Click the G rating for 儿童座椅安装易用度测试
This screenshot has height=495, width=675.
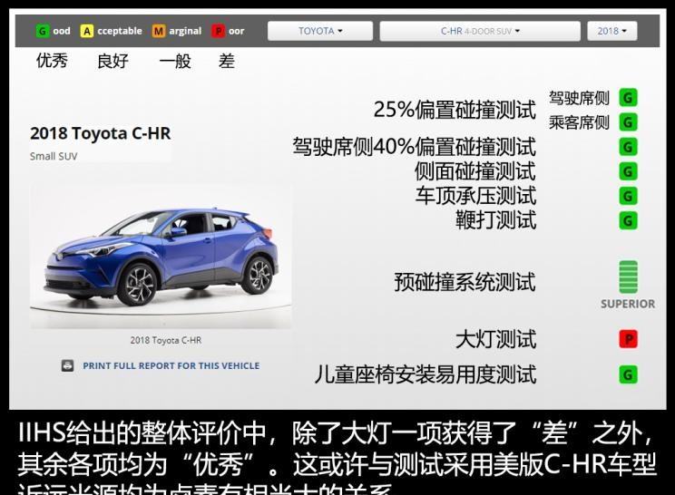pyautogui.click(x=628, y=374)
